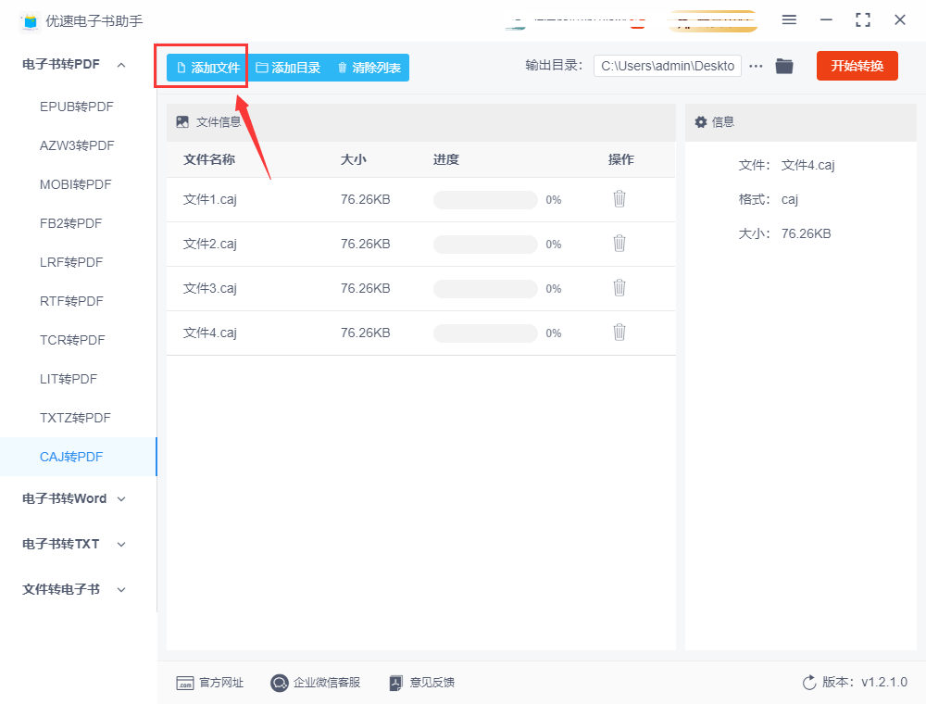Delete 文件2.caj with trash icon
Screen dimensions: 926x704
click(x=619, y=244)
